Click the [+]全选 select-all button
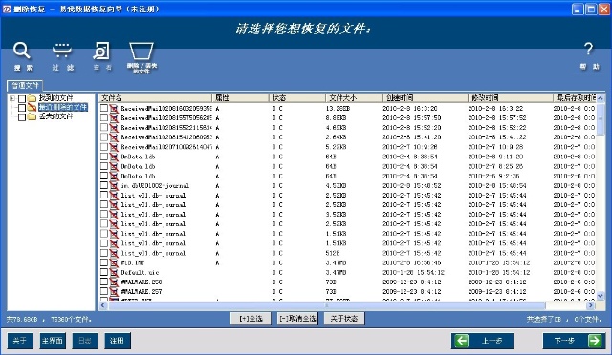612x355 pixels. 251,319
